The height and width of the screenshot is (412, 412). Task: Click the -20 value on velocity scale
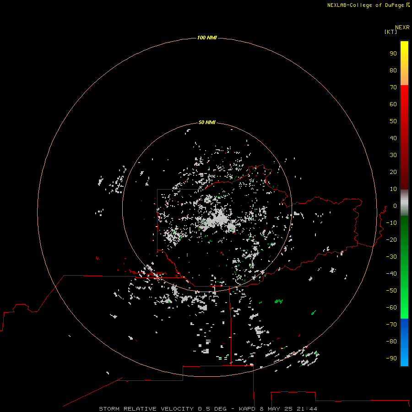pyautogui.click(x=391, y=239)
